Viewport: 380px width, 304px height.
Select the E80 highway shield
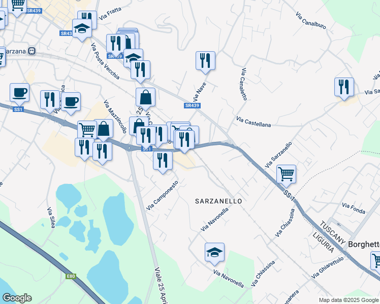pos(71,276)
